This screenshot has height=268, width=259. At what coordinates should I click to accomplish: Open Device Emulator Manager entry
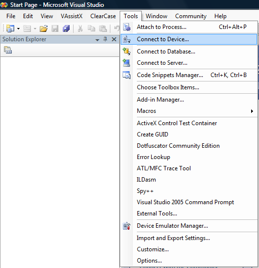(189, 226)
